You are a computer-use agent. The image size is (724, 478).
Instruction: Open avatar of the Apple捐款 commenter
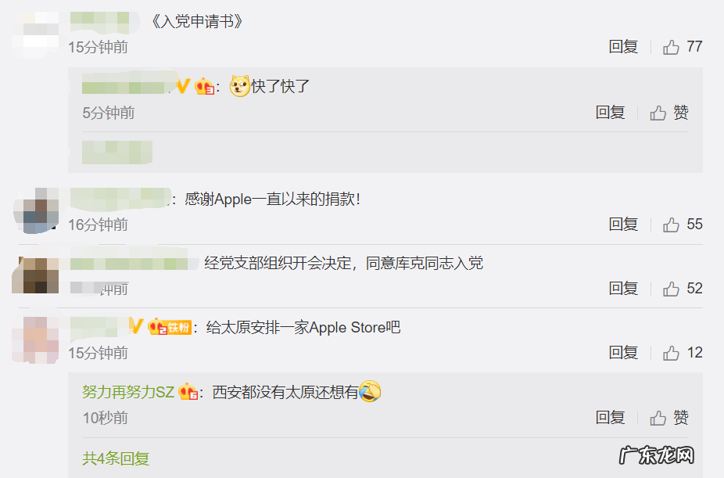(36, 210)
